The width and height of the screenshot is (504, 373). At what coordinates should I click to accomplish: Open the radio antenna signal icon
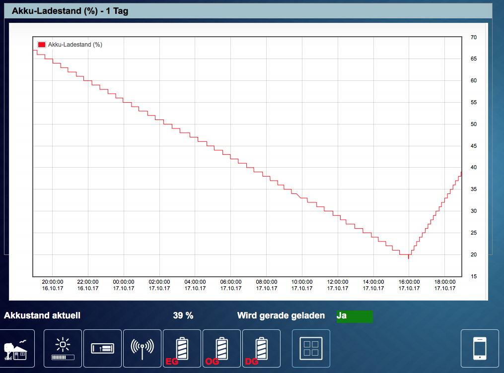tap(142, 348)
